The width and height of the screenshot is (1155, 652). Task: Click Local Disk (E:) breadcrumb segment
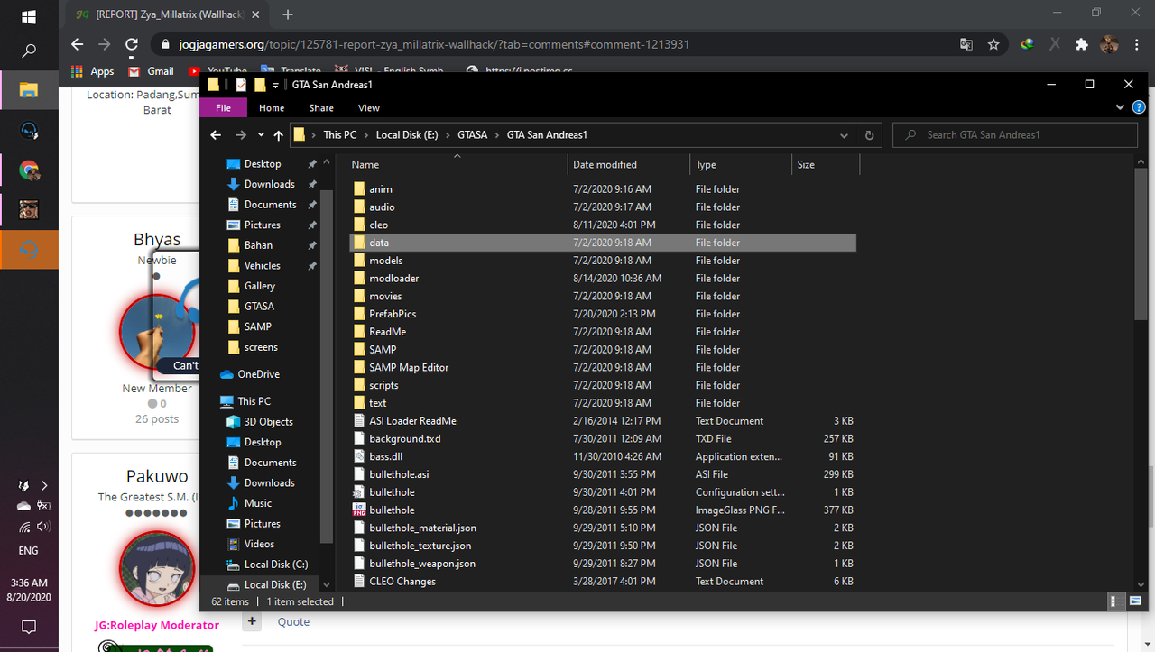407,135
